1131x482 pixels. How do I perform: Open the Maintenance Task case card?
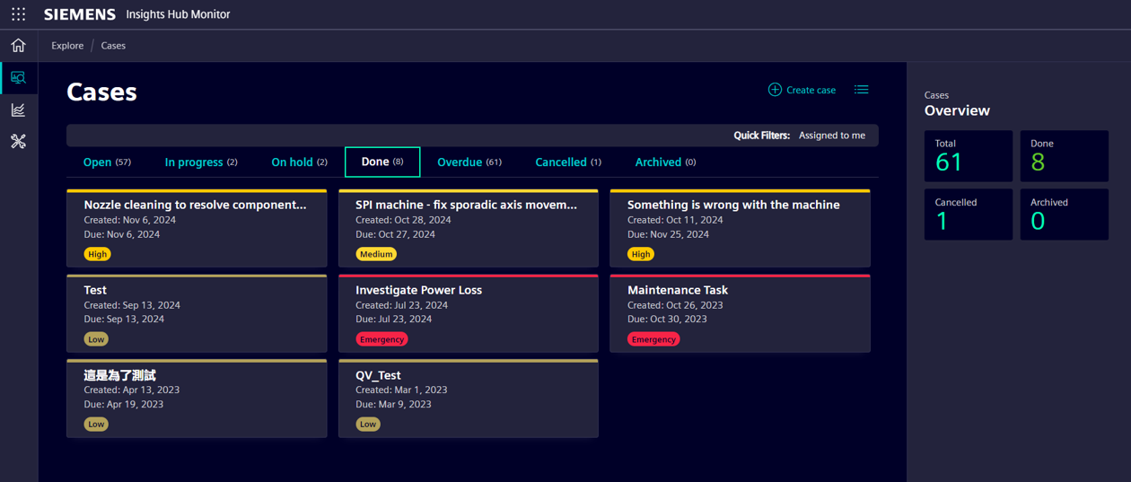click(x=740, y=313)
